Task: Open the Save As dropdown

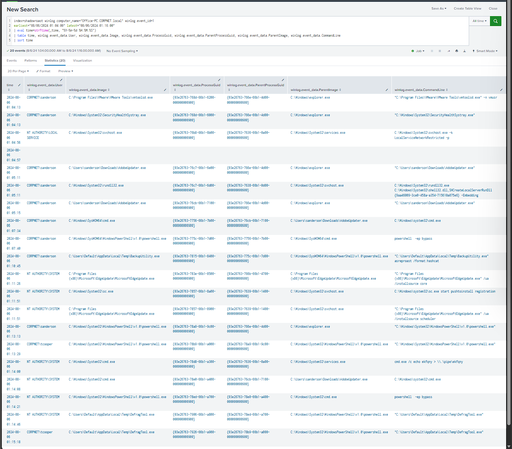Action: (x=439, y=8)
